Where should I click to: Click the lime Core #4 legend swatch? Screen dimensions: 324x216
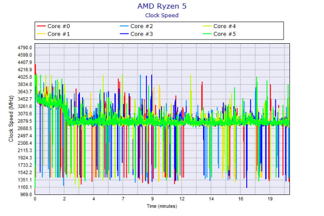point(207,26)
